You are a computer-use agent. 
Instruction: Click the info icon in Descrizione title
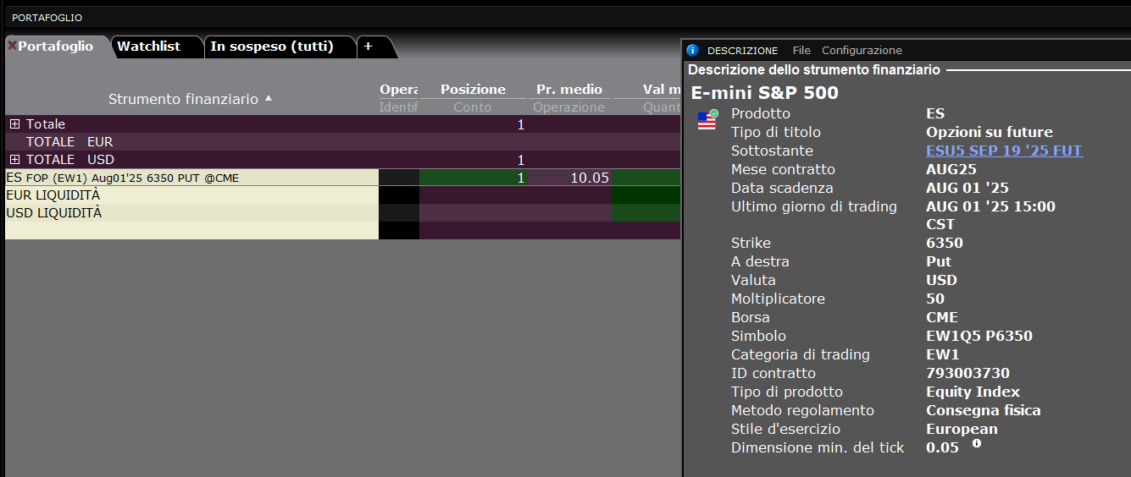tap(692, 51)
